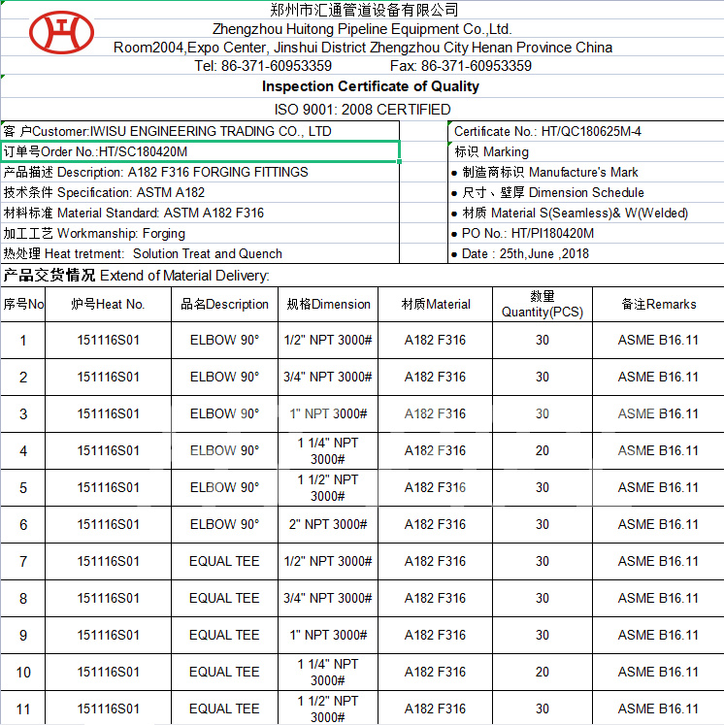Viewport: 724px width, 725px height.
Task: Click the Zhengzhou Huitong Pipeline Equipment Co.,Ltd. line
Action: pyautogui.click(x=362, y=29)
